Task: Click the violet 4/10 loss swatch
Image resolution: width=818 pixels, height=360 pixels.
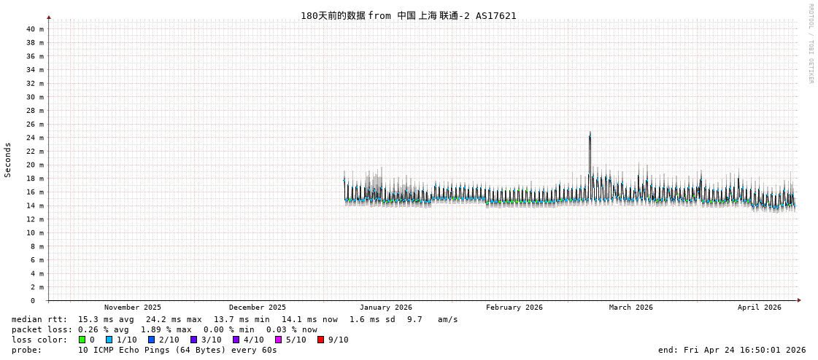Action: (236, 340)
